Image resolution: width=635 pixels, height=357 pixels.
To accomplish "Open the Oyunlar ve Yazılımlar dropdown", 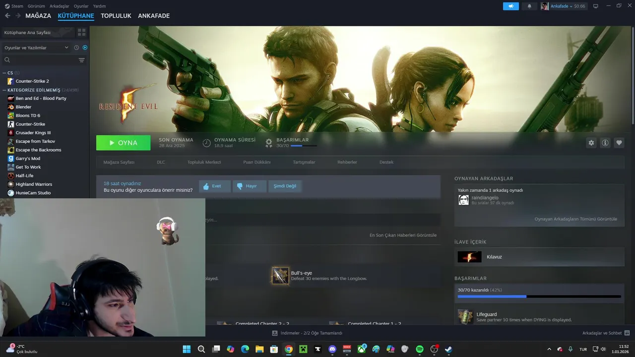I will 36,48.
